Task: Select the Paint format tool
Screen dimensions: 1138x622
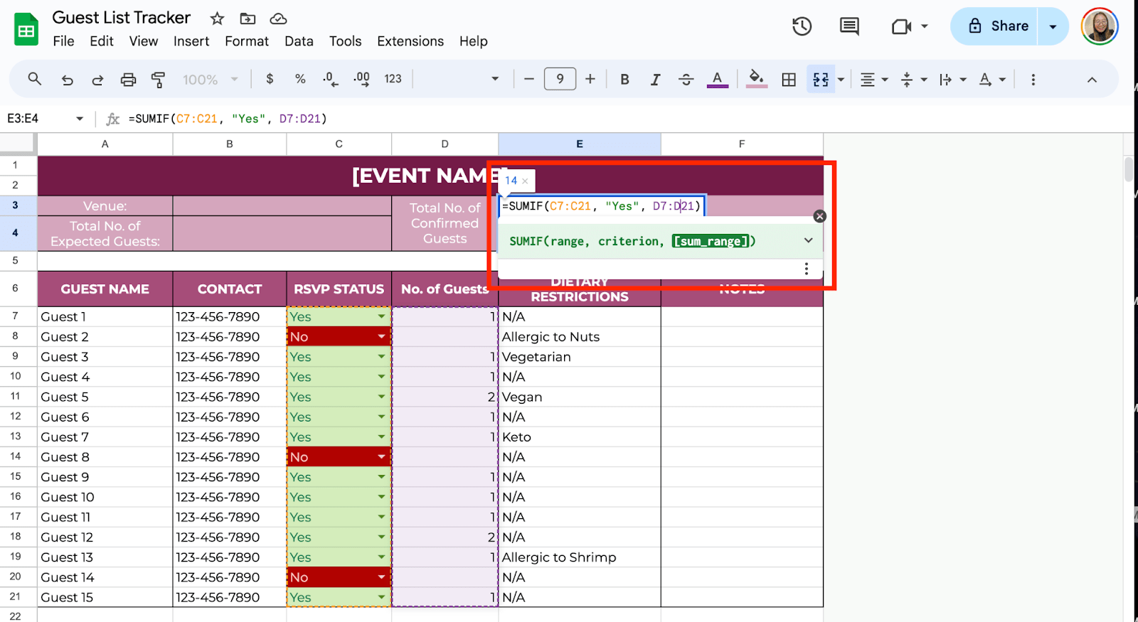Action: coord(158,80)
